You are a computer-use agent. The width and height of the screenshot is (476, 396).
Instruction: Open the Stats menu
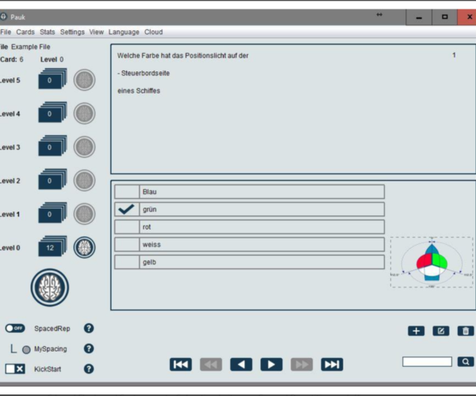click(x=48, y=32)
